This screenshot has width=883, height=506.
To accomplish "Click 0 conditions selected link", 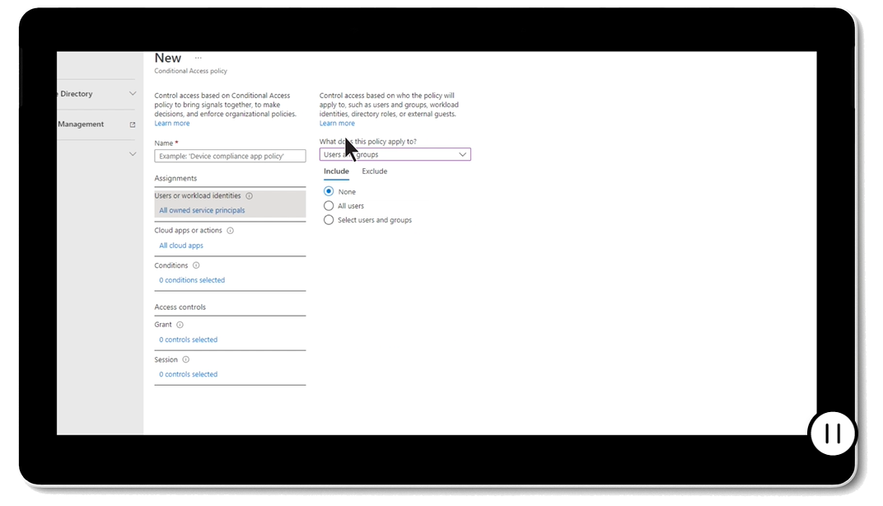I will point(192,280).
